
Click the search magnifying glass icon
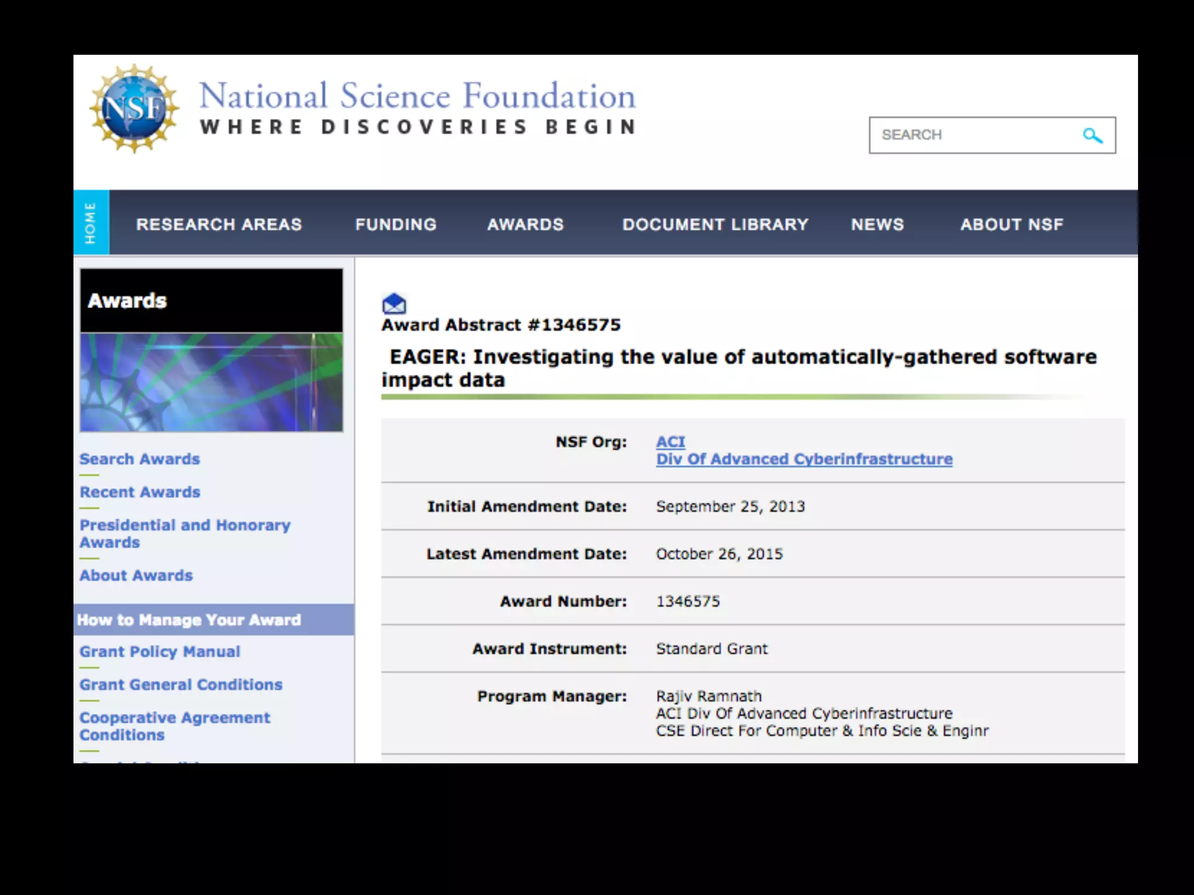tap(1092, 136)
